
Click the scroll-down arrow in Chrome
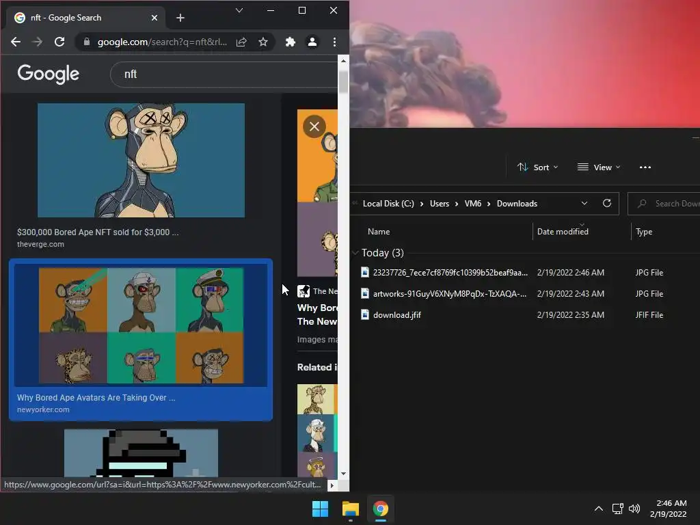coord(343,474)
